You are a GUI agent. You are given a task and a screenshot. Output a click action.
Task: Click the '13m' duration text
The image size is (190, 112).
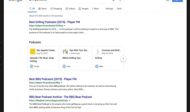(x=69, y=66)
